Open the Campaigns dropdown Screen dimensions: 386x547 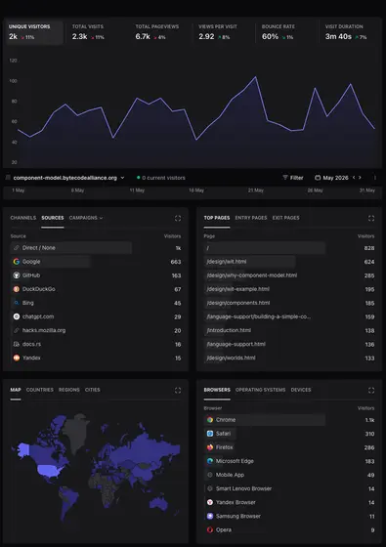click(86, 218)
